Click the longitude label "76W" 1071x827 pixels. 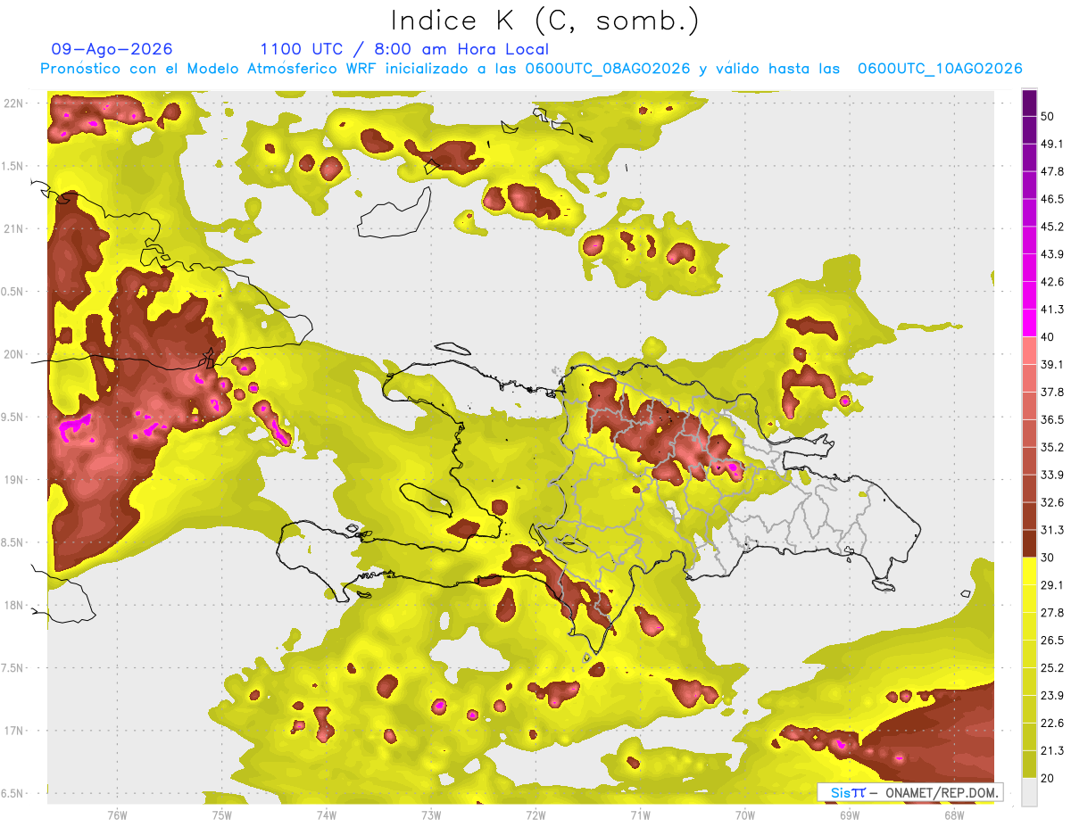click(x=117, y=815)
